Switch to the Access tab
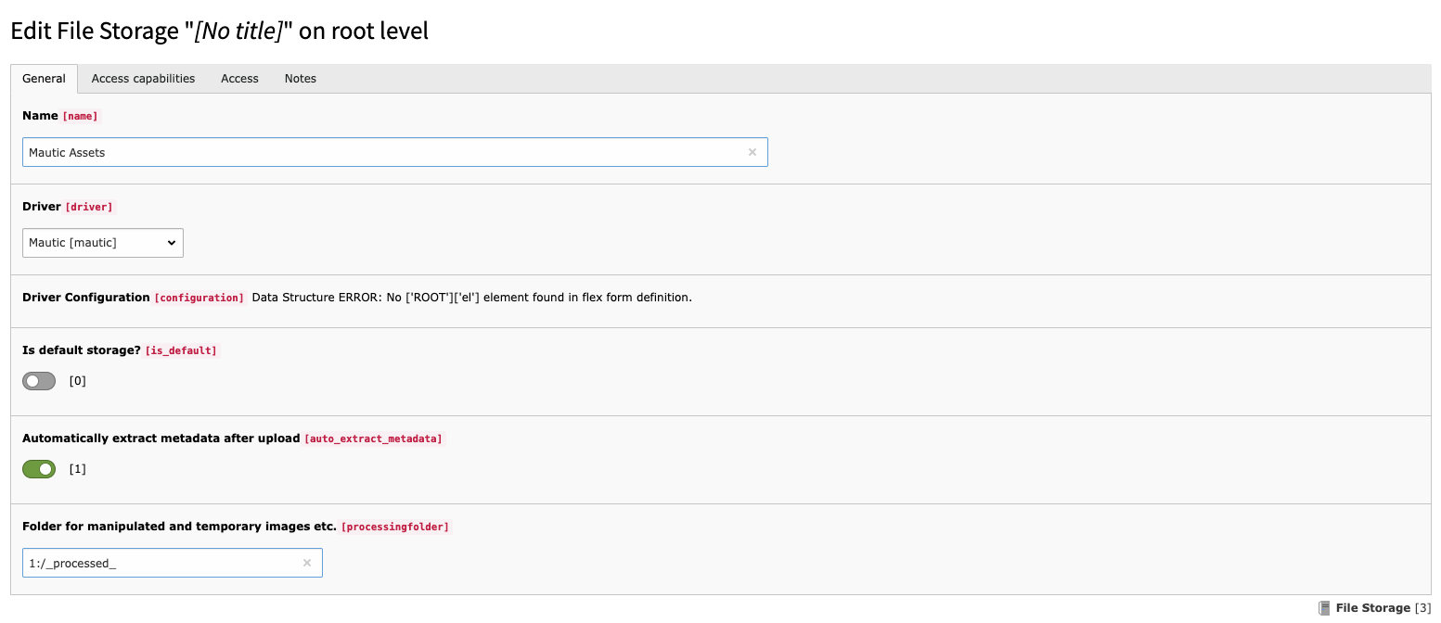 tap(239, 79)
